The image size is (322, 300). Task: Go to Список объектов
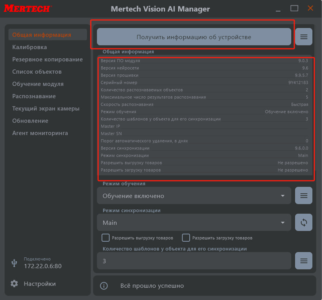pos(37,72)
